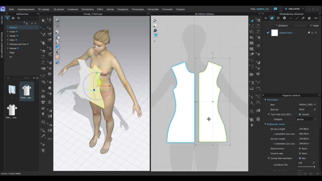Select the Edit Pattern tool in 2D toolbar
Screen dimensions: 322x181
(252, 26)
